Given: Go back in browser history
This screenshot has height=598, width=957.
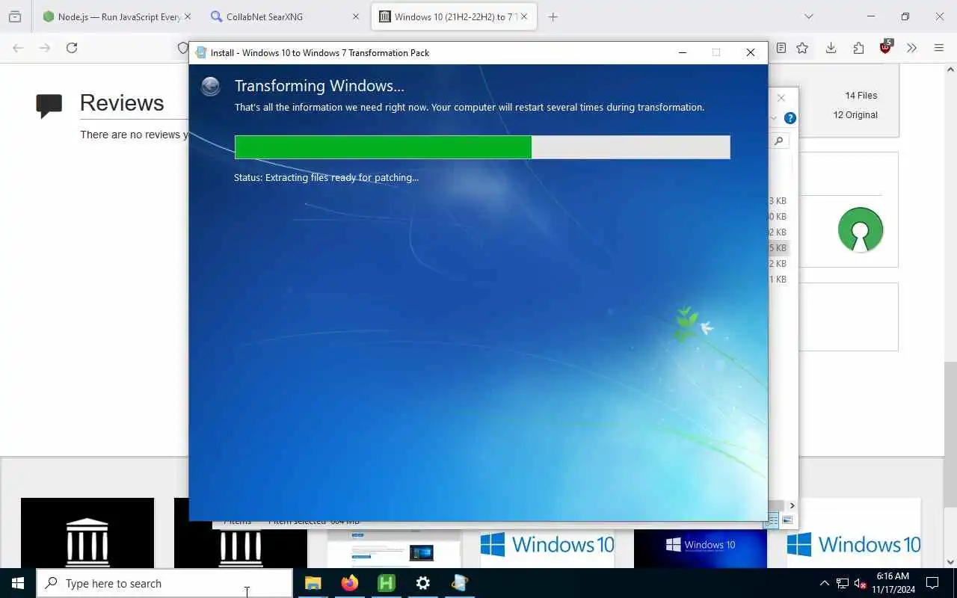Looking at the screenshot, I should click(18, 48).
